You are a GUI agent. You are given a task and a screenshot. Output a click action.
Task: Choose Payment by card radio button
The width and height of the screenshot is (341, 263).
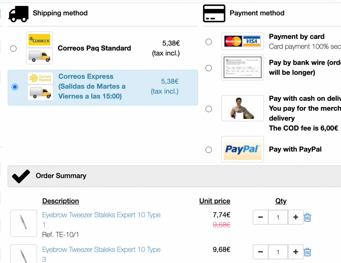[x=209, y=42]
